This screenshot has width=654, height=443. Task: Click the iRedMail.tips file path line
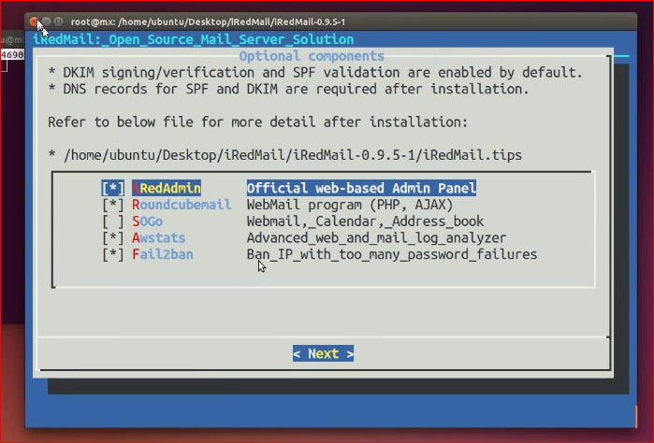pyautogui.click(x=284, y=155)
